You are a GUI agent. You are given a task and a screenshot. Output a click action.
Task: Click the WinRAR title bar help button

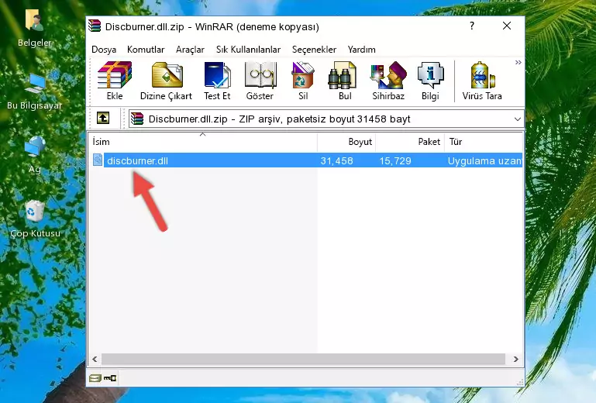pyautogui.click(x=472, y=26)
